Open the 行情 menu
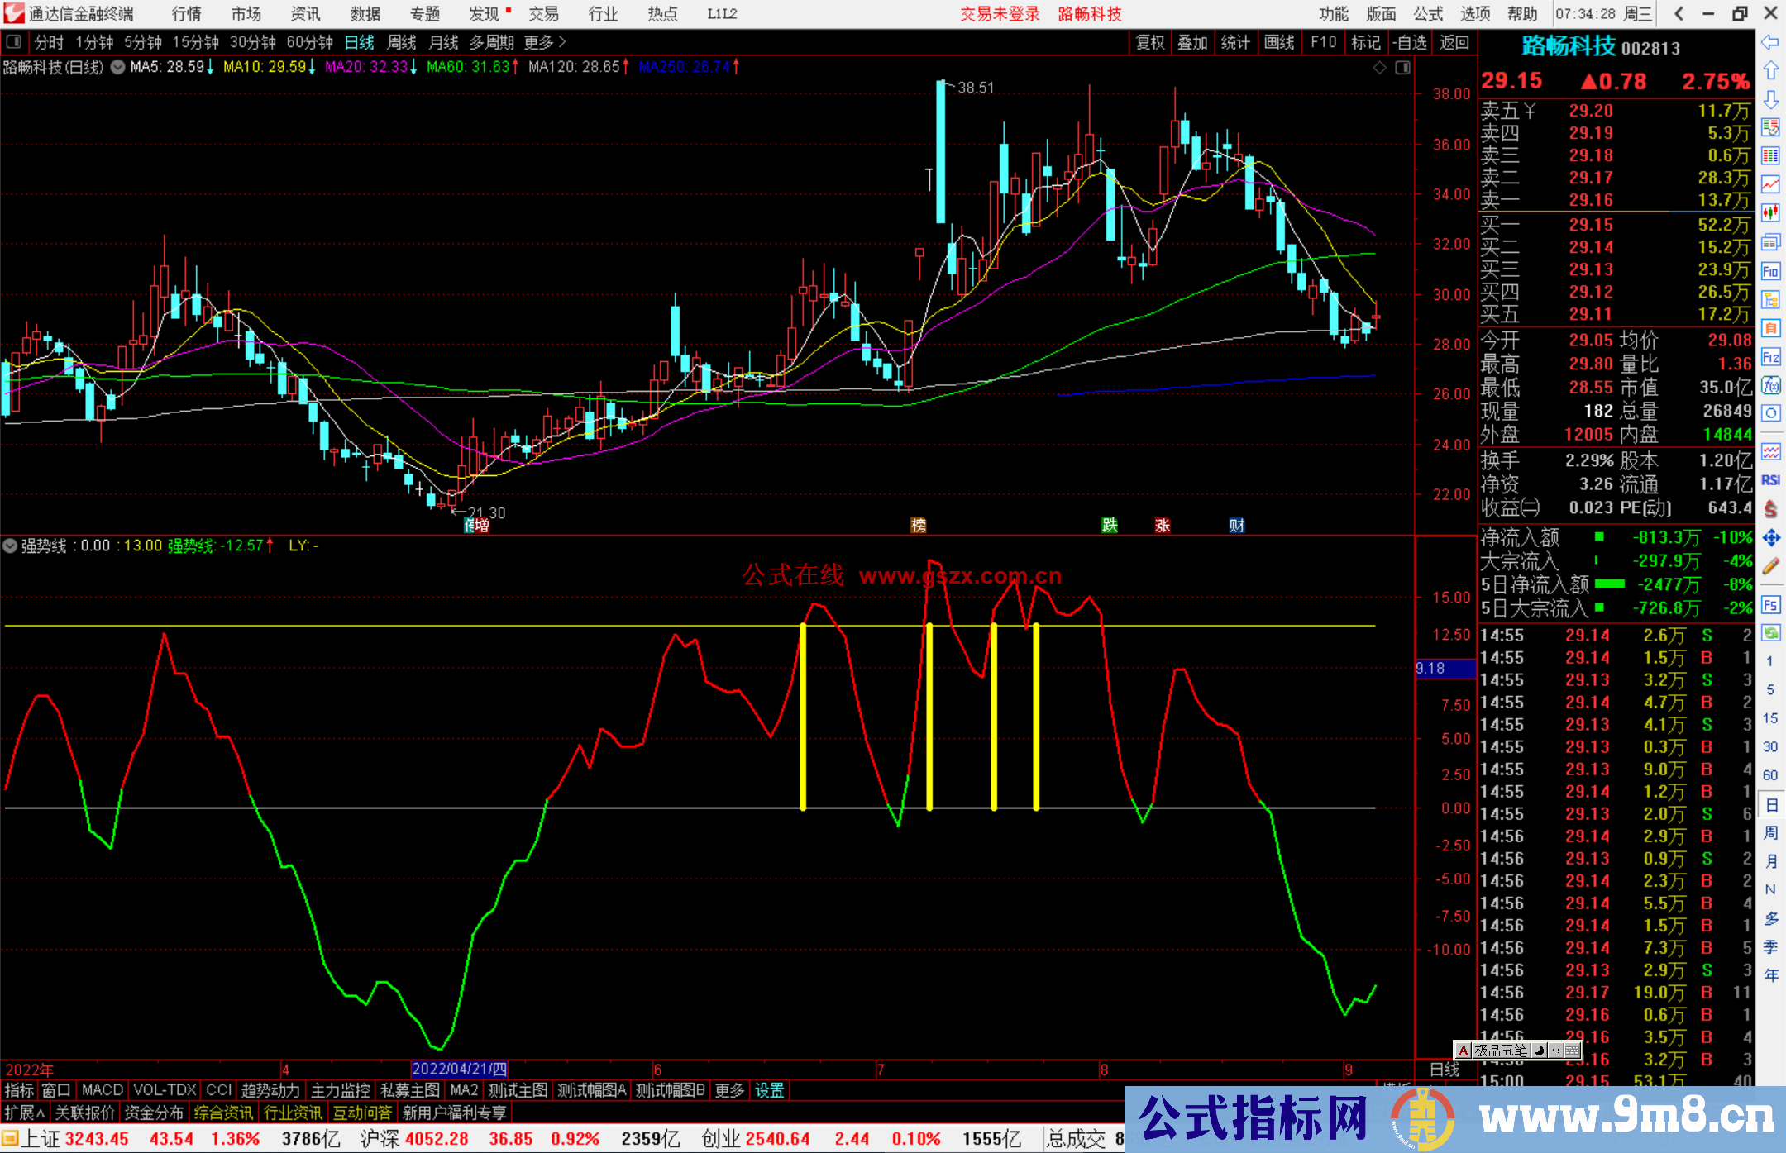 point(186,14)
